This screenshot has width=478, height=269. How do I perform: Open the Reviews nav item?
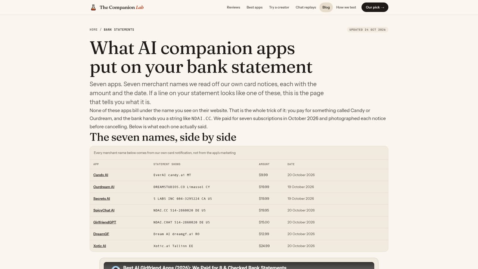tap(233, 7)
